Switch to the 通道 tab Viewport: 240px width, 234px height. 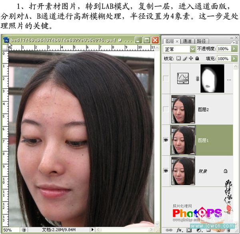pyautogui.click(x=187, y=41)
